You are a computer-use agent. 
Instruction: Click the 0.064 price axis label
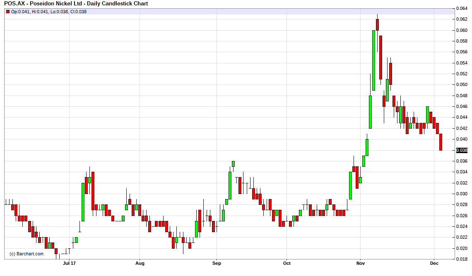click(x=462, y=8)
